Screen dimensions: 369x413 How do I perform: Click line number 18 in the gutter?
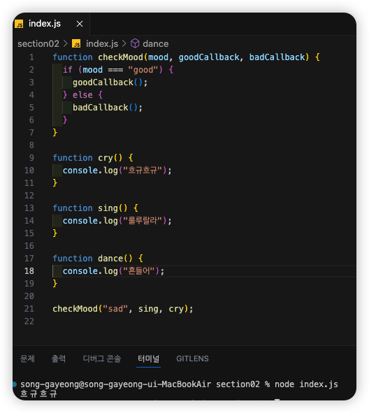(x=29, y=271)
